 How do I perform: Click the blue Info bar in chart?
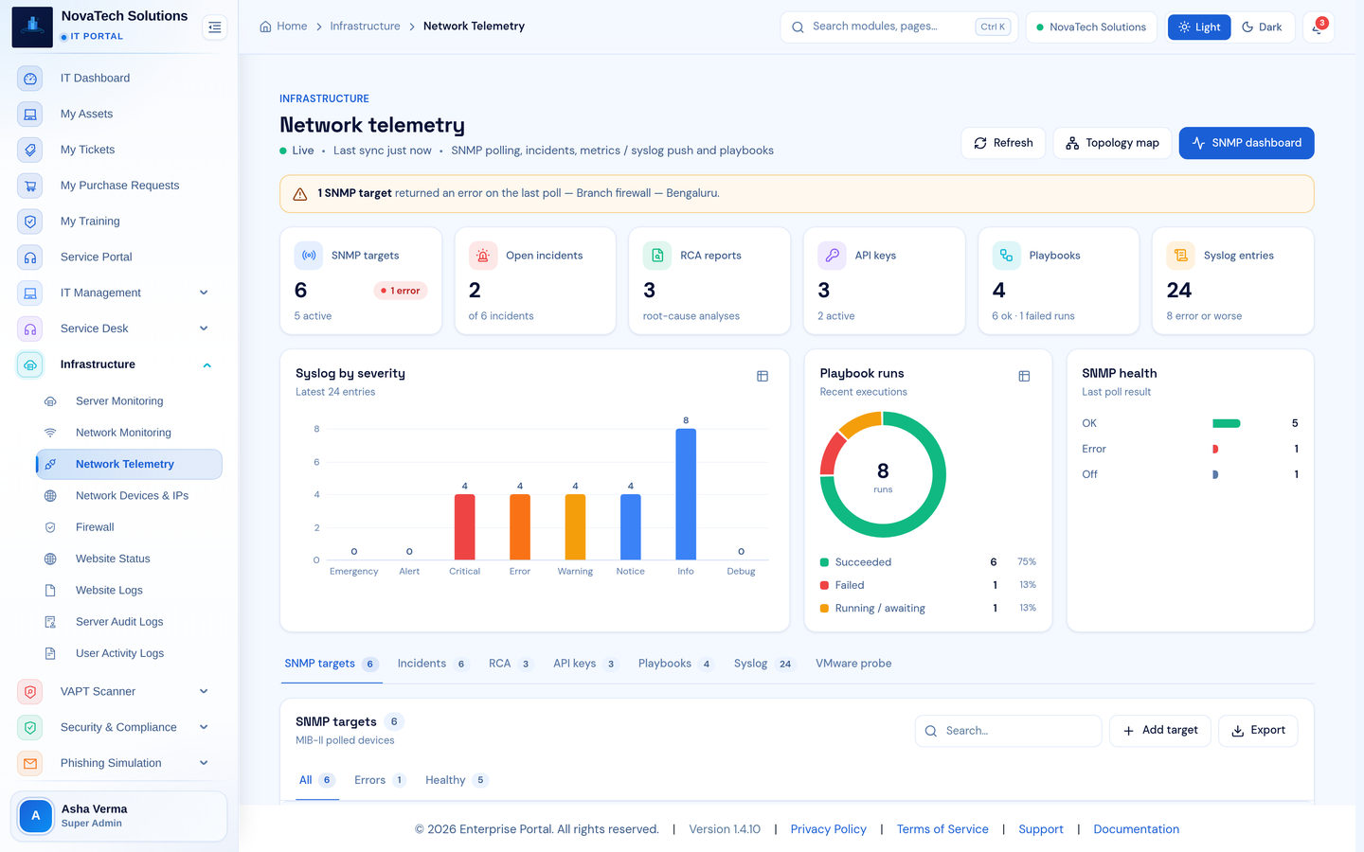click(x=686, y=494)
